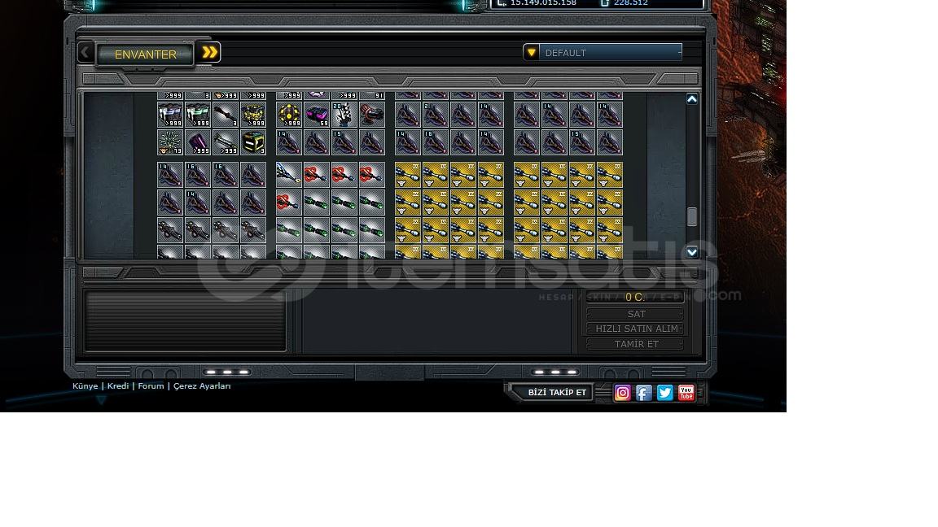Screen dimensions: 938x527
Task: Select the ENVANTER tab
Action: (x=145, y=54)
